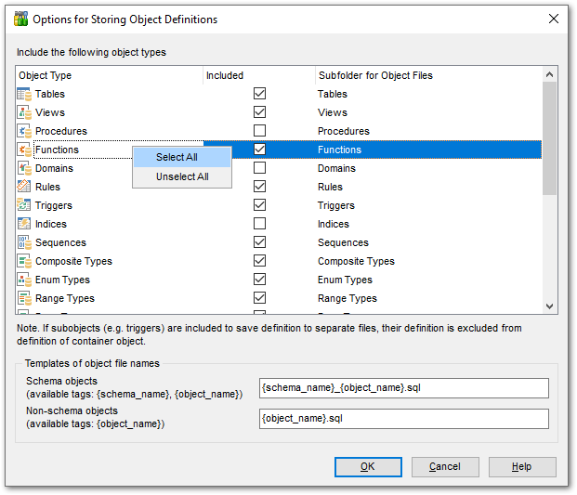Click the Functions object type icon
This screenshot has height=495, width=577.
click(24, 150)
